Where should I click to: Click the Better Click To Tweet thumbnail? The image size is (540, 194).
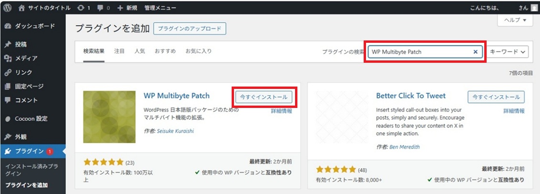(342, 117)
